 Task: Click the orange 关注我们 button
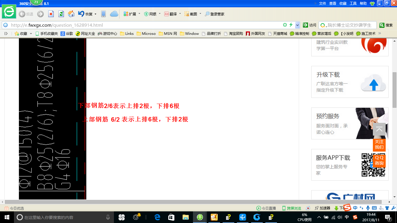(x=379, y=145)
